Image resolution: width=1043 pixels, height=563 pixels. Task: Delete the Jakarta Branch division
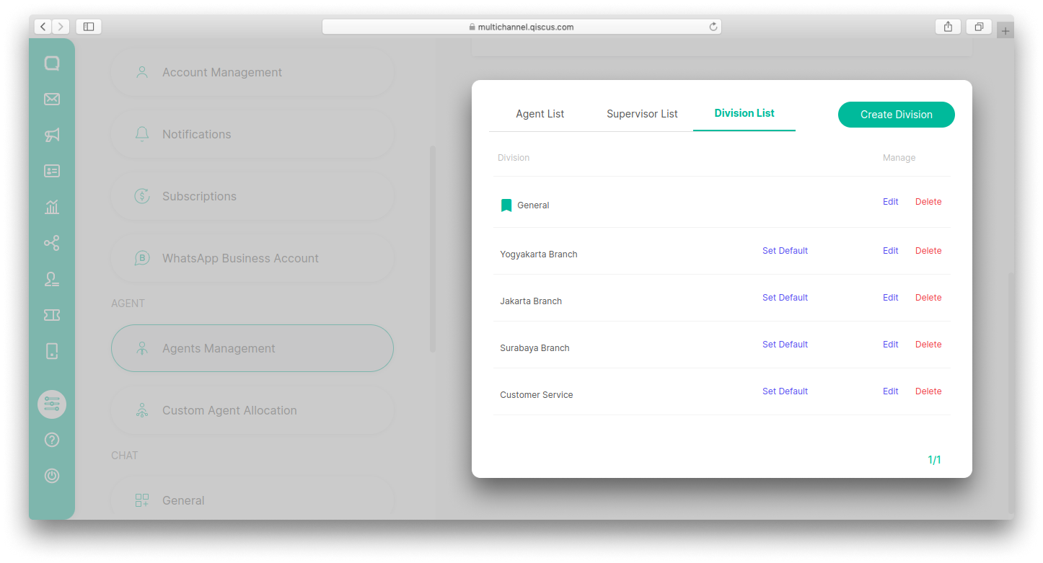coord(928,298)
